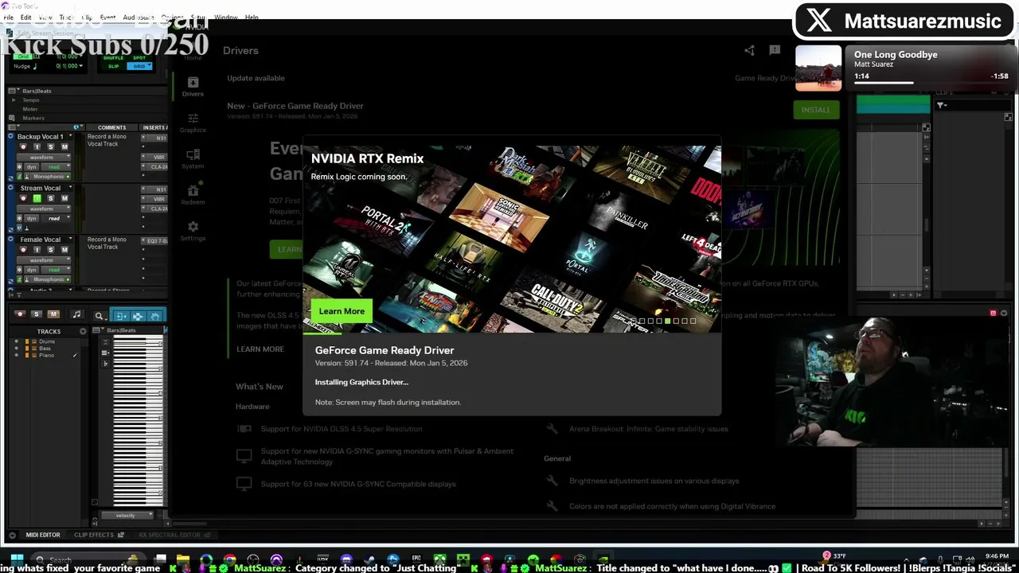
Task: Click wrench icon beside Arena Breakout fix
Action: pos(552,428)
